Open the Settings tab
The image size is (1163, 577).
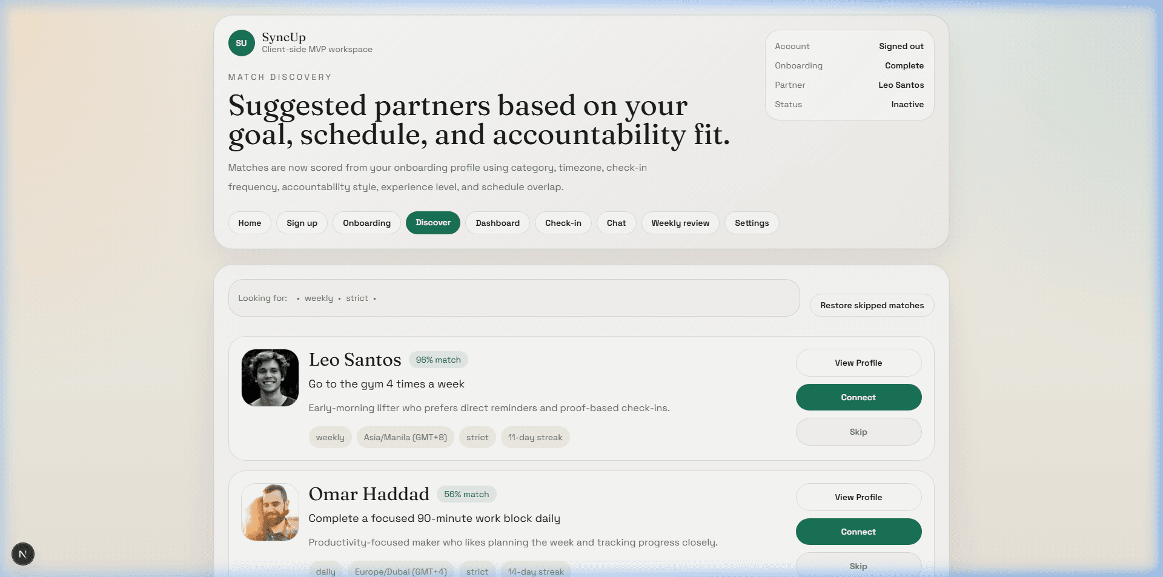click(x=752, y=223)
